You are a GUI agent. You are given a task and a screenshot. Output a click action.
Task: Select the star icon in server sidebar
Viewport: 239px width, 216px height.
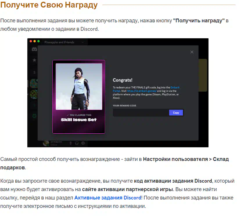click(x=35, y=60)
